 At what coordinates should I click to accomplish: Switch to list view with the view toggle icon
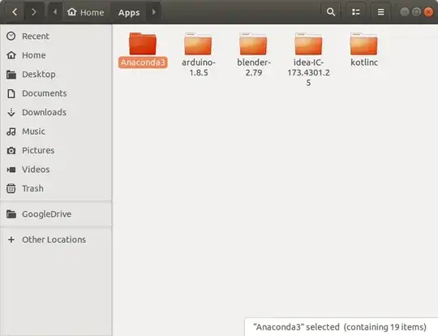click(355, 12)
